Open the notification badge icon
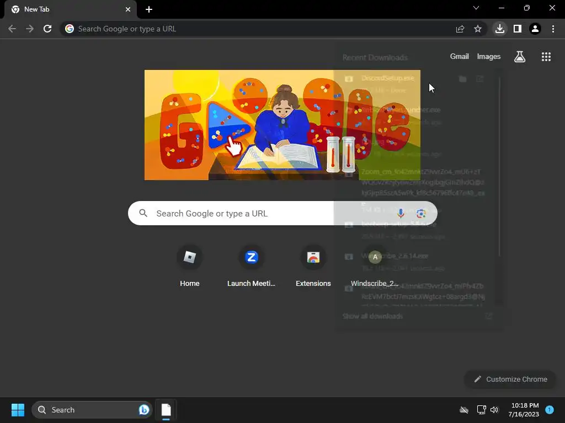The width and height of the screenshot is (565, 423). click(550, 409)
